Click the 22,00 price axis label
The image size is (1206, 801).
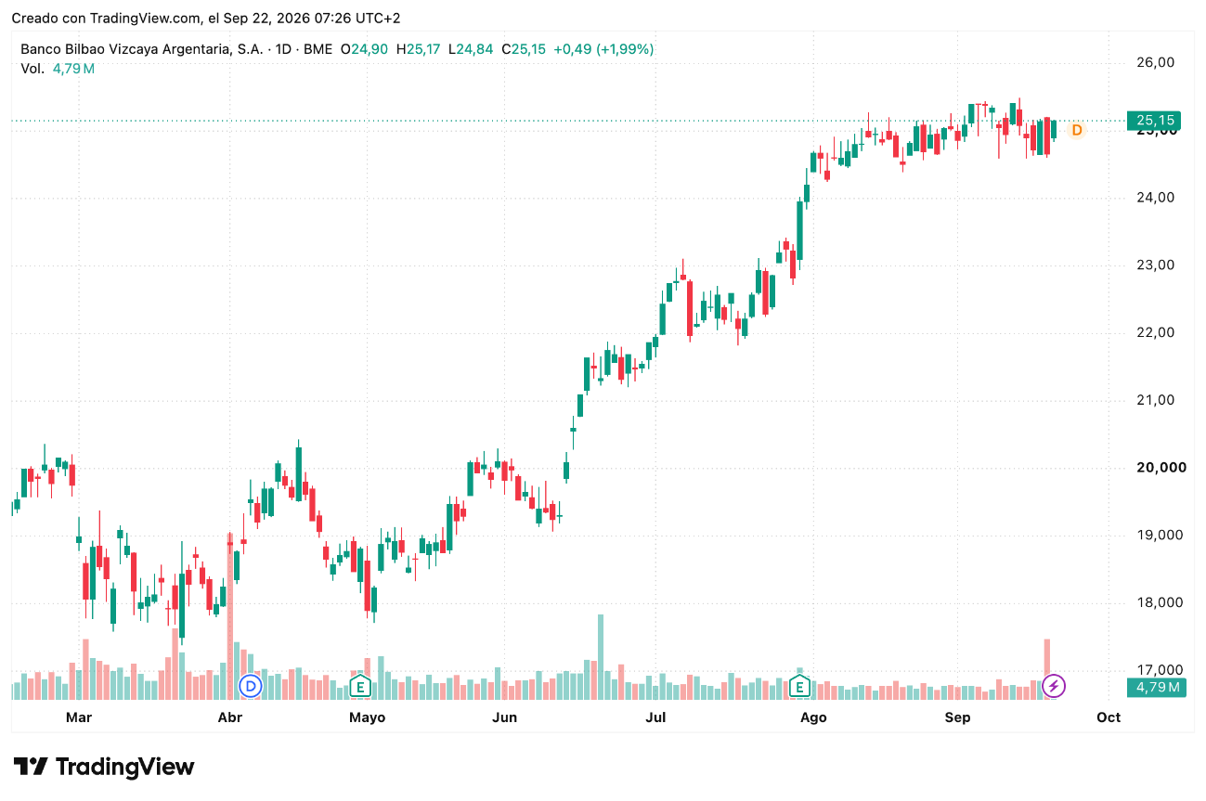point(1156,332)
